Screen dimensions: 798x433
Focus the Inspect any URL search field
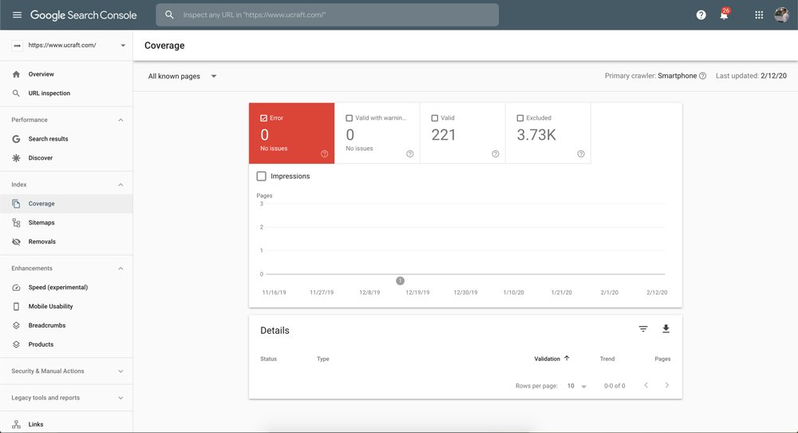(327, 14)
